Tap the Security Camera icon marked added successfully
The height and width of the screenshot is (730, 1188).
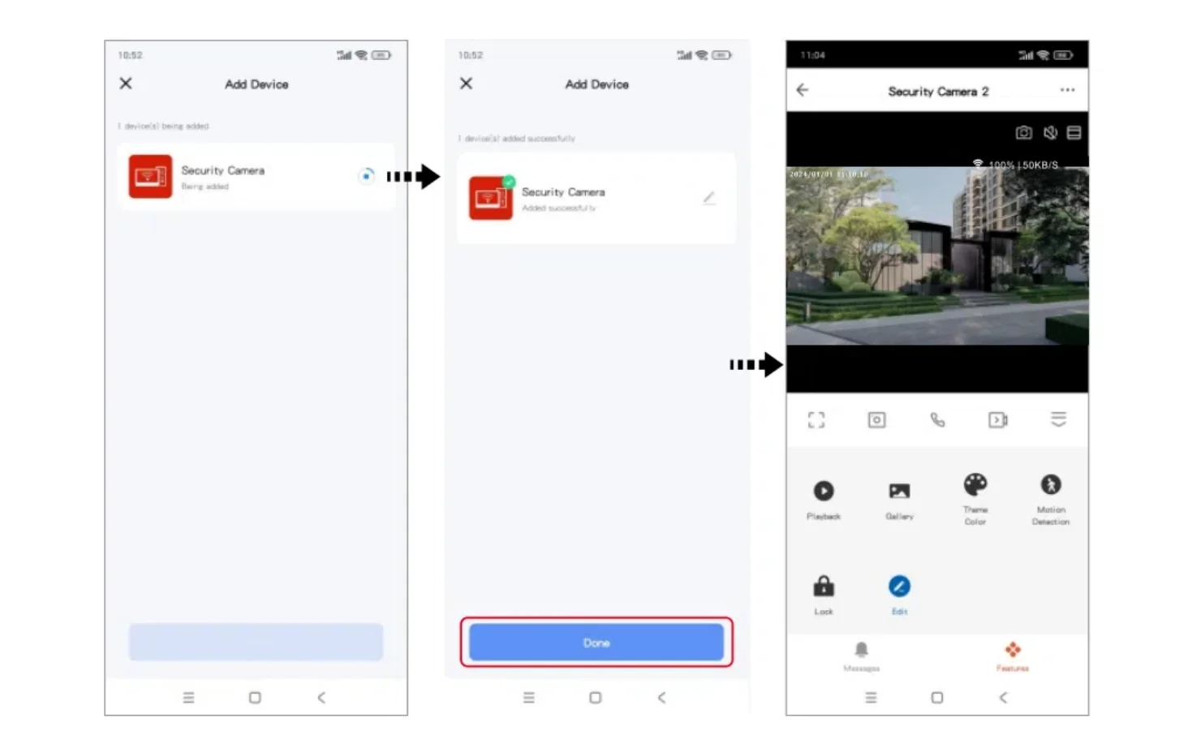pyautogui.click(x=490, y=198)
